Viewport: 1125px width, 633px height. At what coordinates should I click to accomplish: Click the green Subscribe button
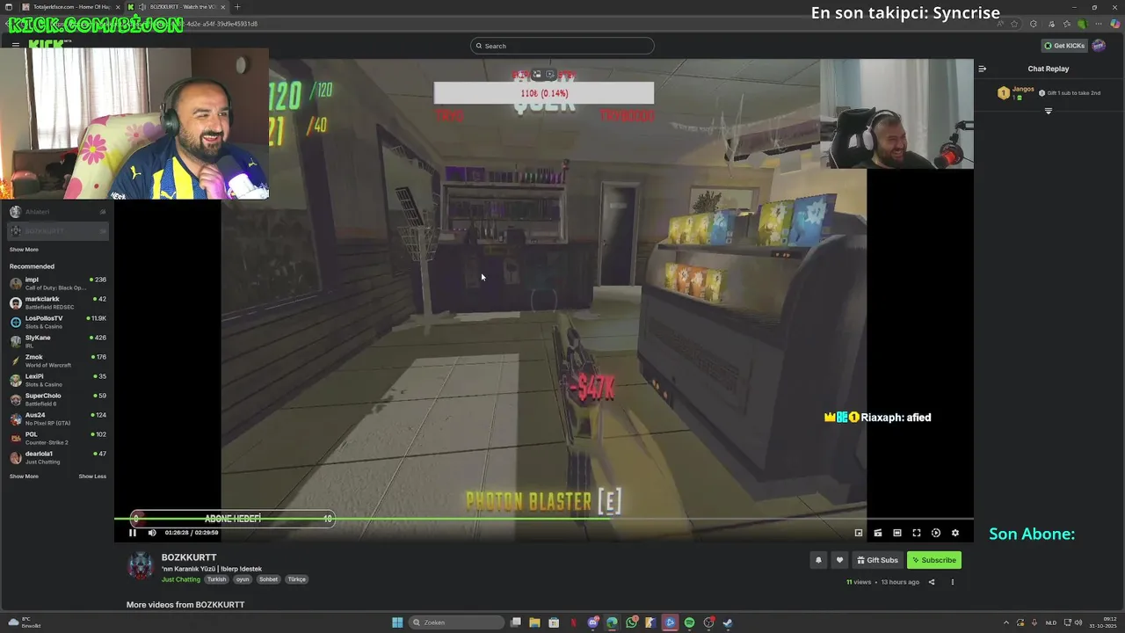[x=933, y=560]
